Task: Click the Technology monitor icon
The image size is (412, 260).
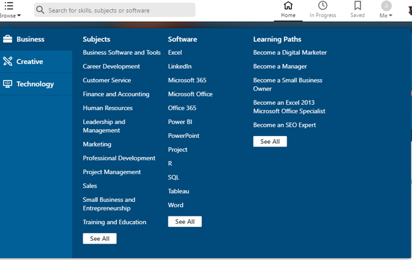Action: [x=8, y=84]
